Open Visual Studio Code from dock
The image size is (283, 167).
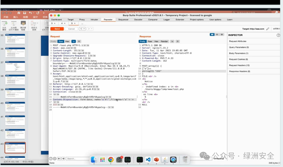148,160
